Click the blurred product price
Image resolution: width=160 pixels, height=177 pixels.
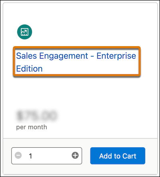coord(37,116)
